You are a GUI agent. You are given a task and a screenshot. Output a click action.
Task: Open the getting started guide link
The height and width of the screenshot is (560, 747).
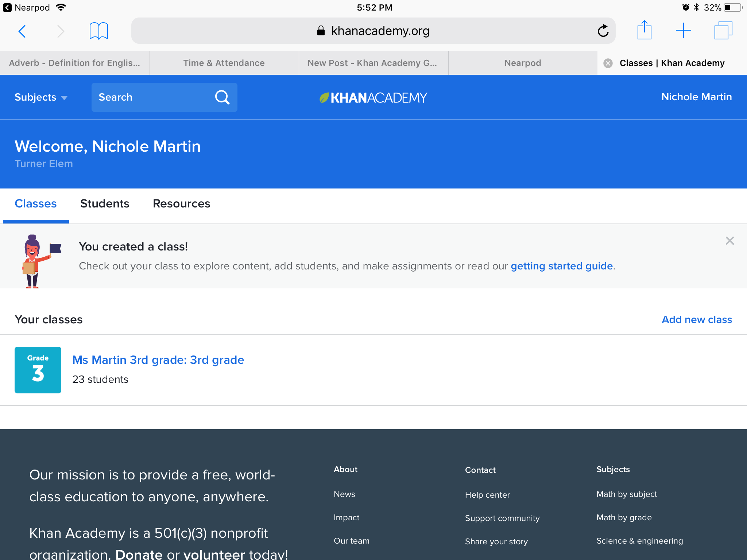tap(562, 266)
